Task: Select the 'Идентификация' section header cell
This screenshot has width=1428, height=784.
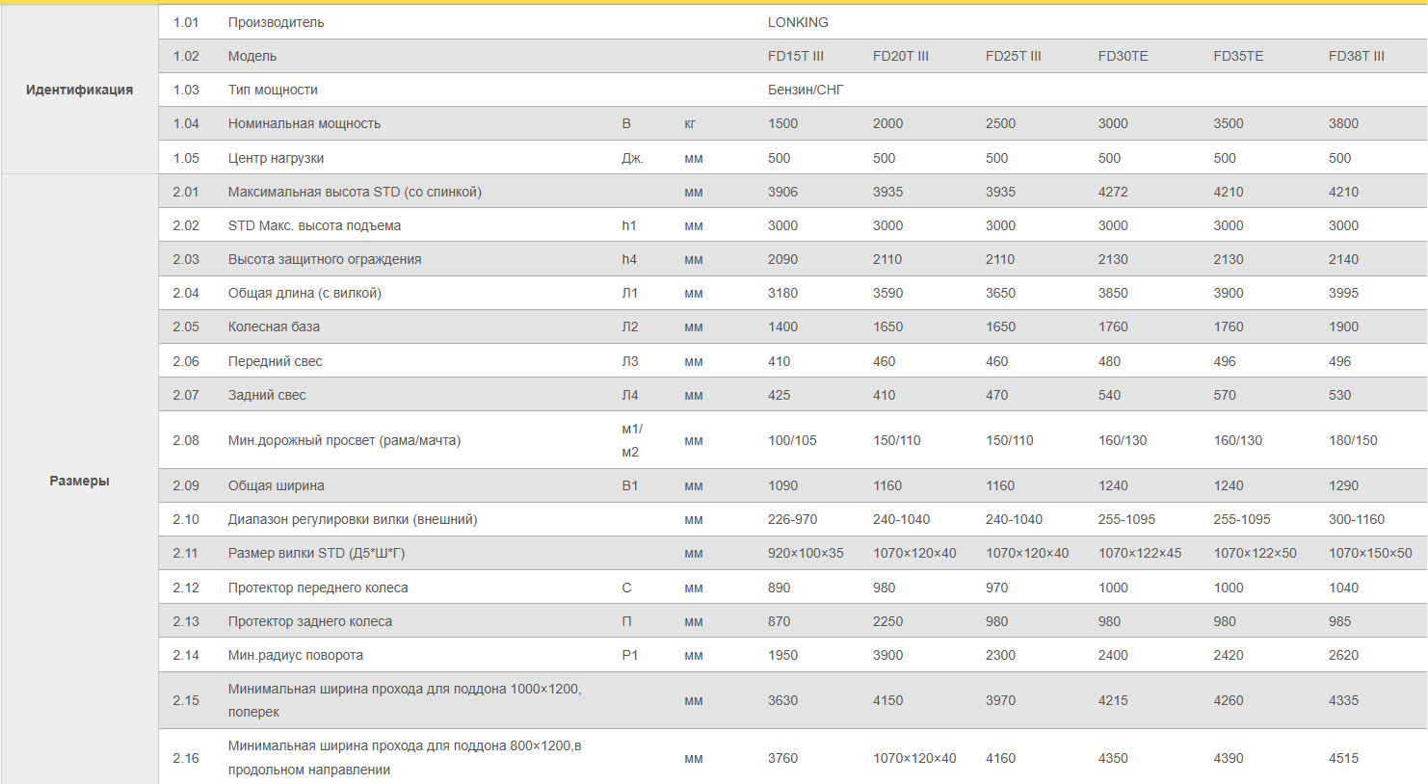Action: (x=79, y=90)
